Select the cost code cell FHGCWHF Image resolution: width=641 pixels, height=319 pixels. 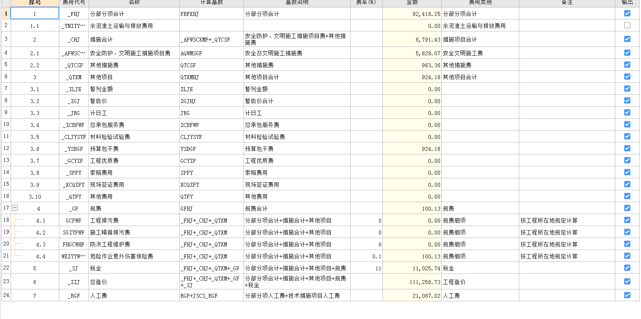pyautogui.click(x=74, y=244)
